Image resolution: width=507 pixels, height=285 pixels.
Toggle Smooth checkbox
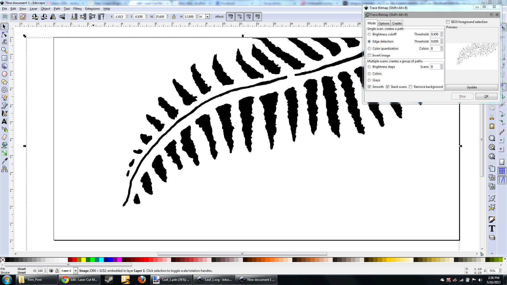(x=369, y=87)
